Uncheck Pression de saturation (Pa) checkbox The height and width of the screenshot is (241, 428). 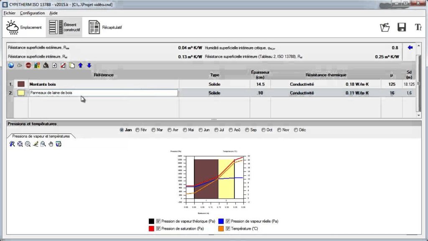pyautogui.click(x=158, y=228)
